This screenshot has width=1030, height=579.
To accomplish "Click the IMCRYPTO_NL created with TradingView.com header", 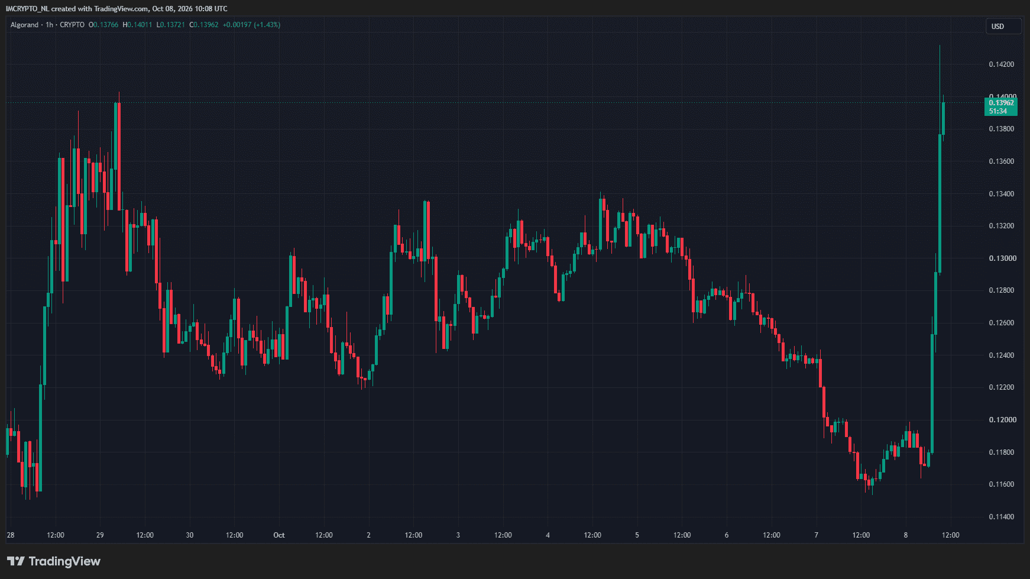I will tap(116, 9).
